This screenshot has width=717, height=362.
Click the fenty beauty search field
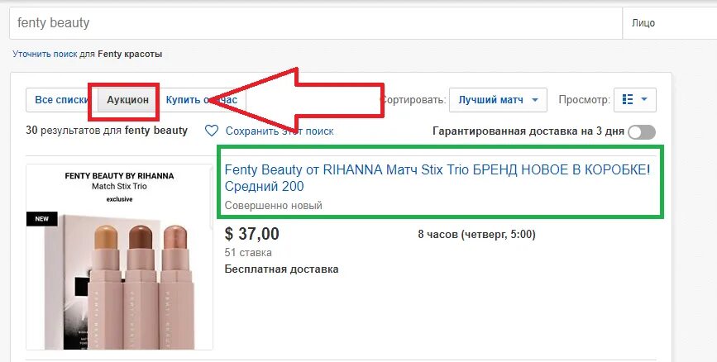click(316, 23)
